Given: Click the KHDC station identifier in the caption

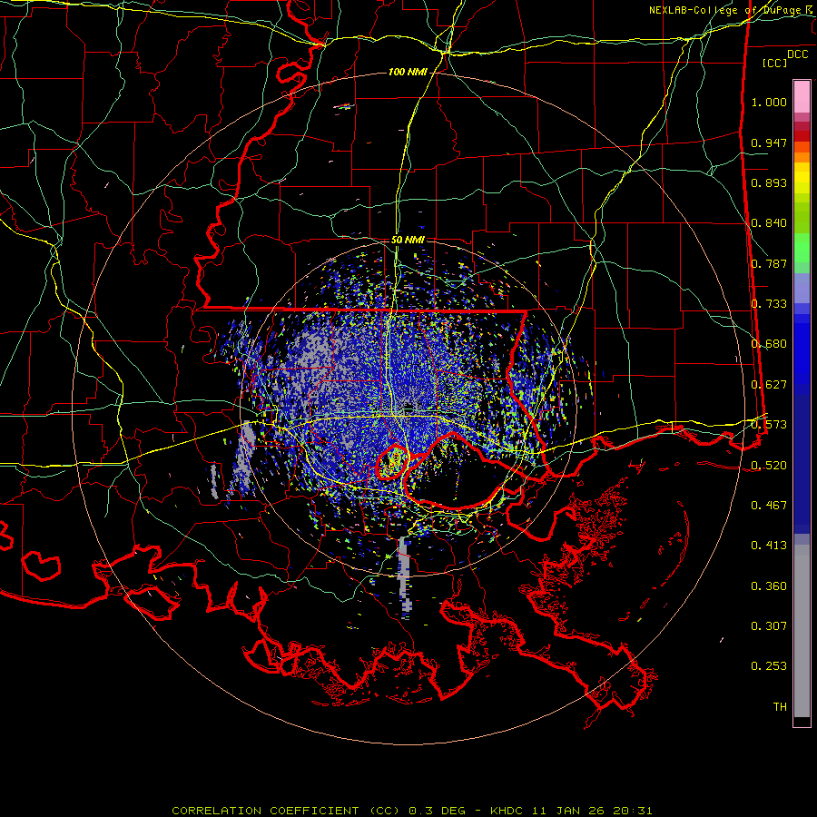Looking at the screenshot, I should point(507,811).
